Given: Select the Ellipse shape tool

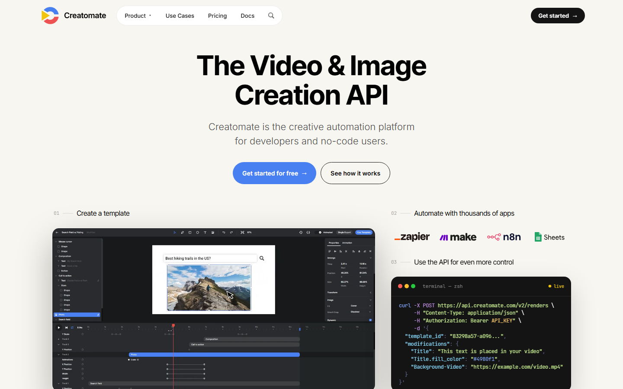Looking at the screenshot, I should tap(198, 233).
